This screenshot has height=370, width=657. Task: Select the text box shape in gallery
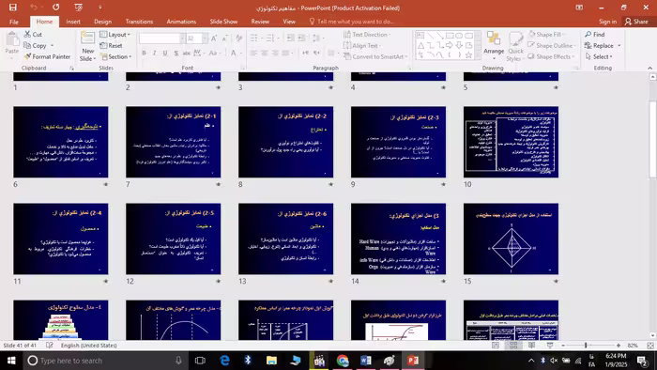tap(420, 36)
